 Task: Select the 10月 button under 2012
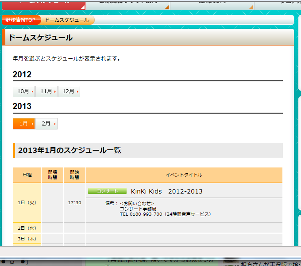coord(24,91)
